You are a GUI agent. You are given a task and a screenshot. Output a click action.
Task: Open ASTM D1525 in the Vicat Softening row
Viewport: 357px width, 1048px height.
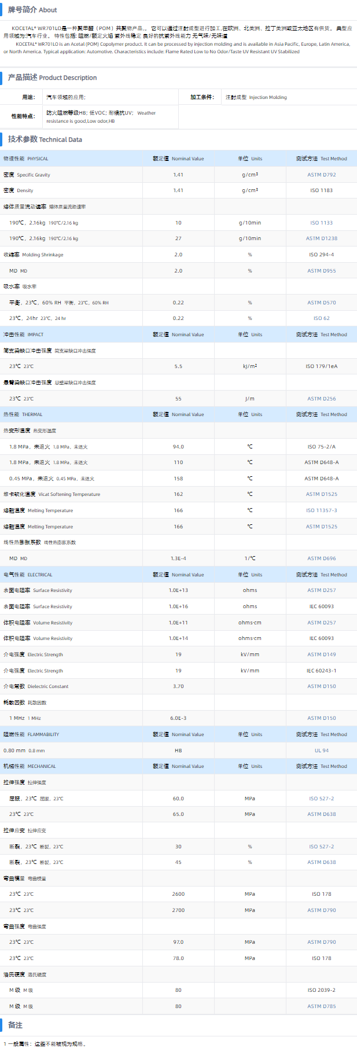pyautogui.click(x=321, y=494)
